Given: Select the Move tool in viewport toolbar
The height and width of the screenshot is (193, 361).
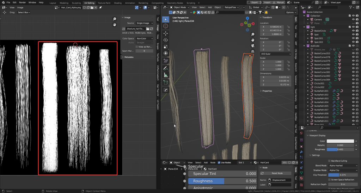Looking at the screenshot, I should (x=166, y=33).
